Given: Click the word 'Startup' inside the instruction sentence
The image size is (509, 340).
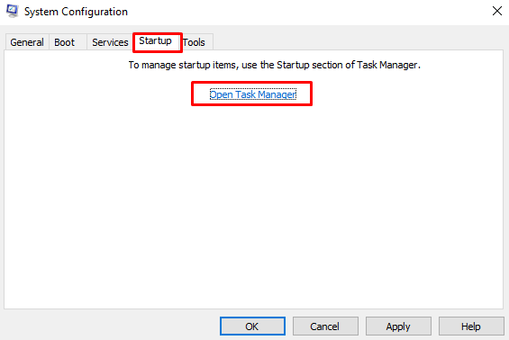Looking at the screenshot, I should pyautogui.click(x=293, y=65).
